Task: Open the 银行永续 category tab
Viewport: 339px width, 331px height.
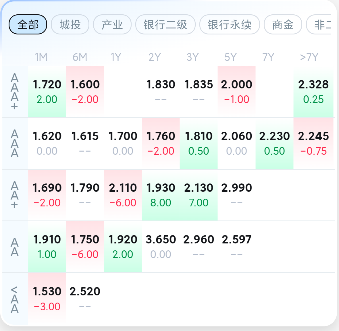Action: (x=230, y=24)
